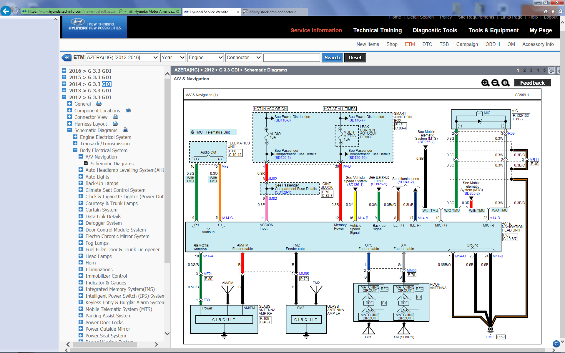Click the Search button

pyautogui.click(x=332, y=58)
